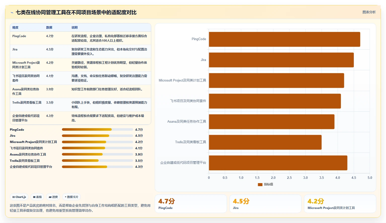
Task: Click the PingCode bar in the chart
Action: click(284, 39)
